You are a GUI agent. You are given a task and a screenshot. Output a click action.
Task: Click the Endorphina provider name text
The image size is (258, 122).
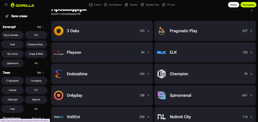click(77, 74)
